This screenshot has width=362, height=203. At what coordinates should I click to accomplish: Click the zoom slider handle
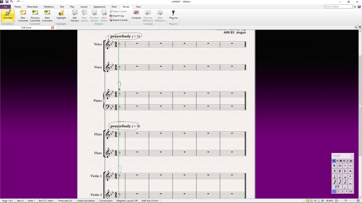346,201
